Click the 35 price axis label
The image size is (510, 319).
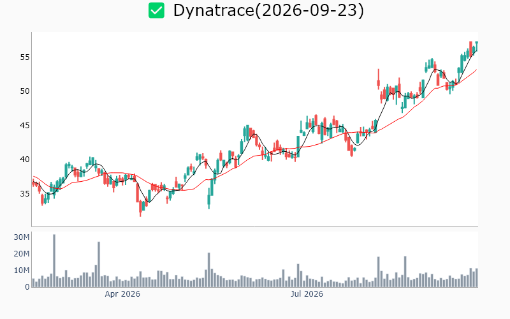coord(25,194)
